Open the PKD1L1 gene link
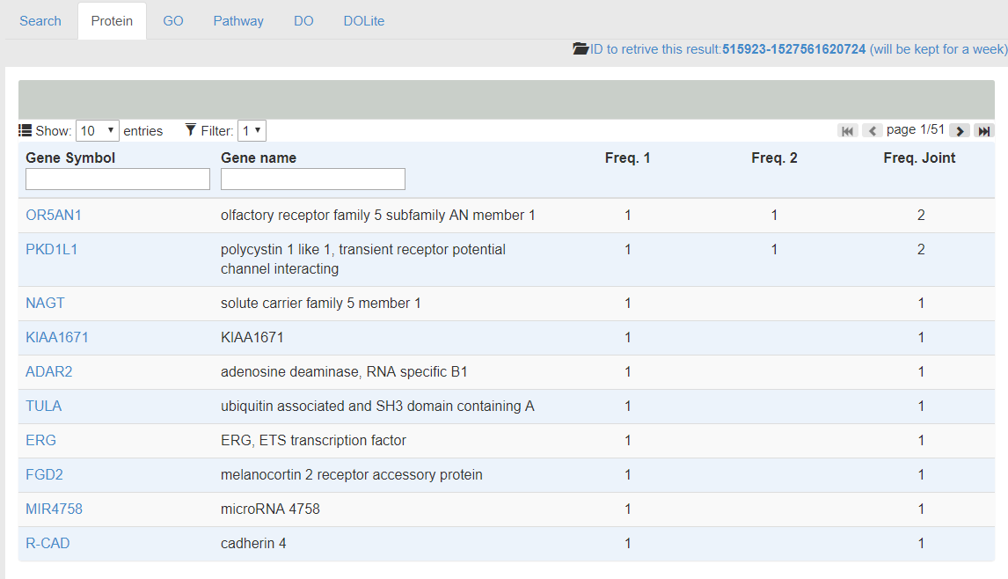This screenshot has height=579, width=1008. click(x=52, y=250)
